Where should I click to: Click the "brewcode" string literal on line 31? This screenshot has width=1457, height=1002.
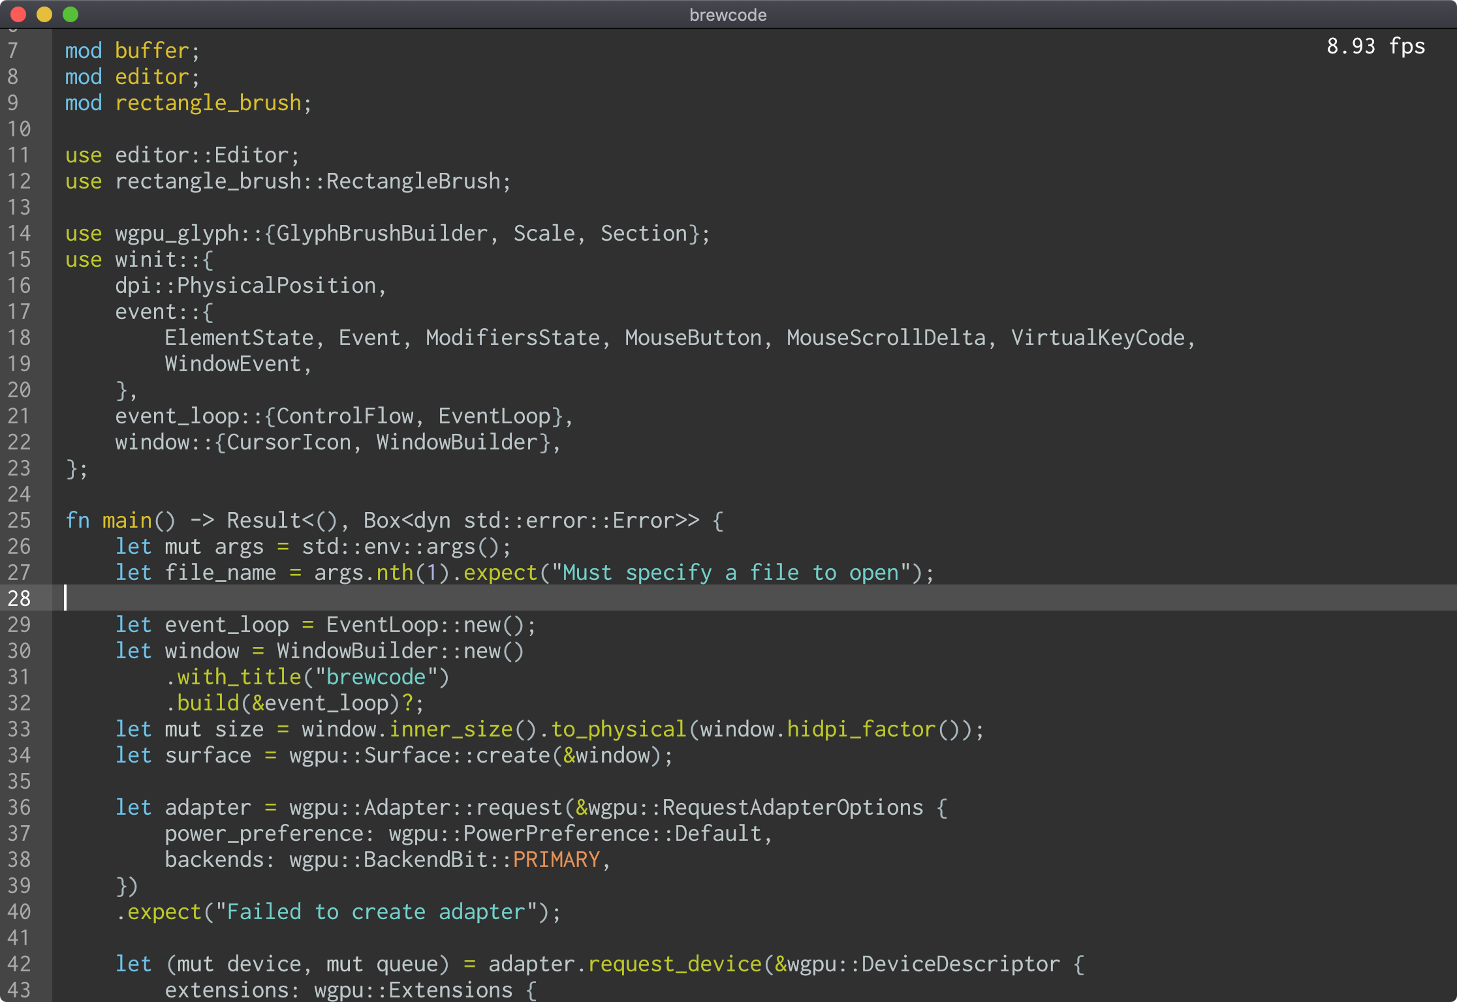point(375,677)
